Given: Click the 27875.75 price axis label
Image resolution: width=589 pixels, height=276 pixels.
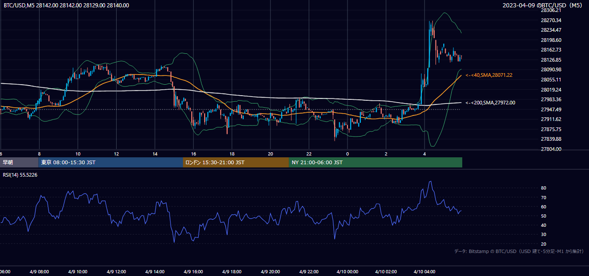Looking at the screenshot, I should pyautogui.click(x=551, y=129).
